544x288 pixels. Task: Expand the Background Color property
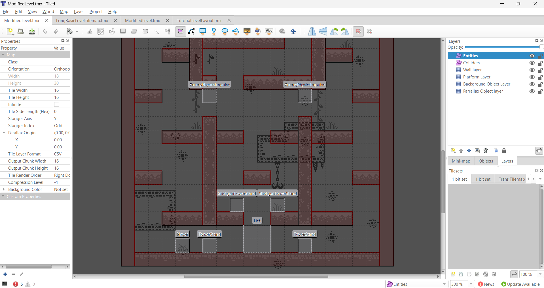pos(4,189)
